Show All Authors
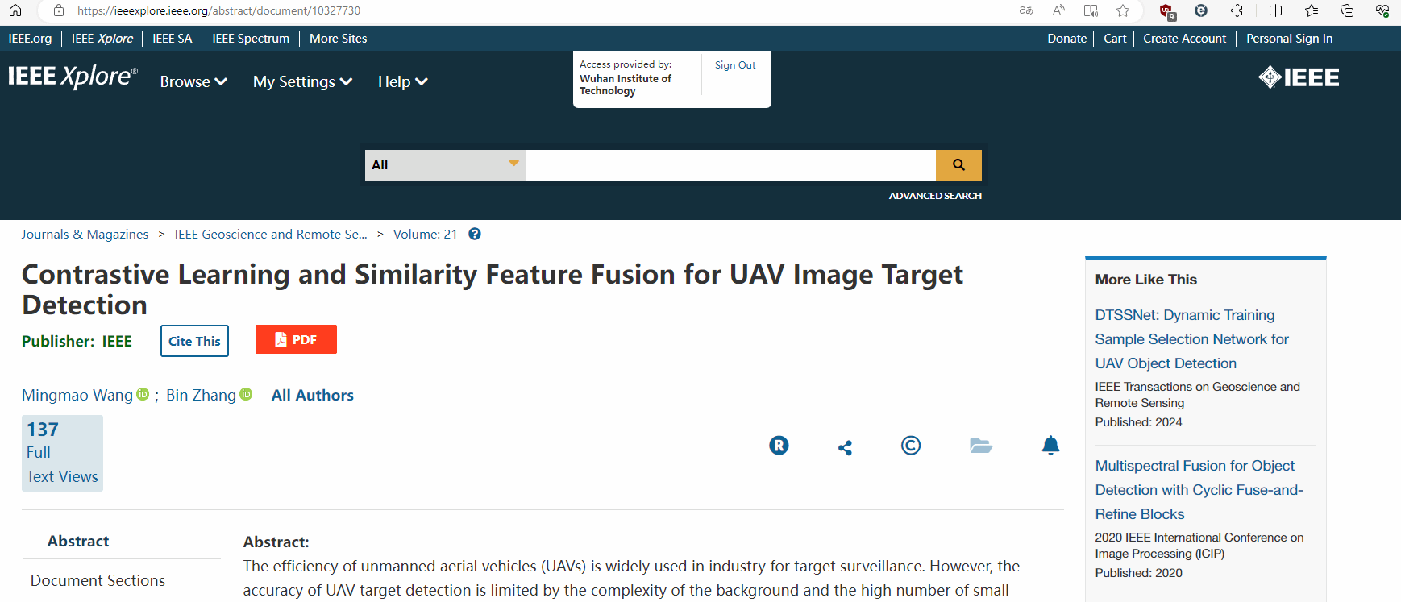Screen dimensions: 1401x602 coord(313,395)
